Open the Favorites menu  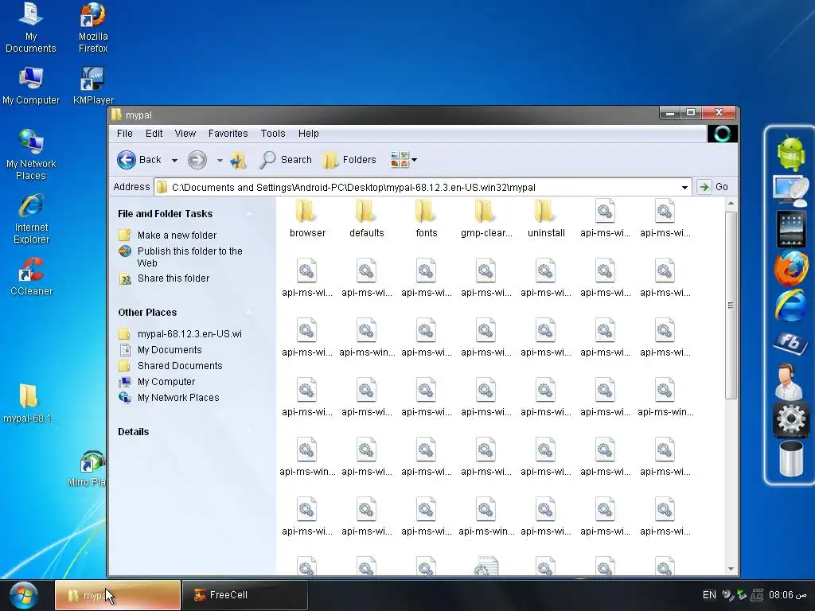pyautogui.click(x=228, y=134)
